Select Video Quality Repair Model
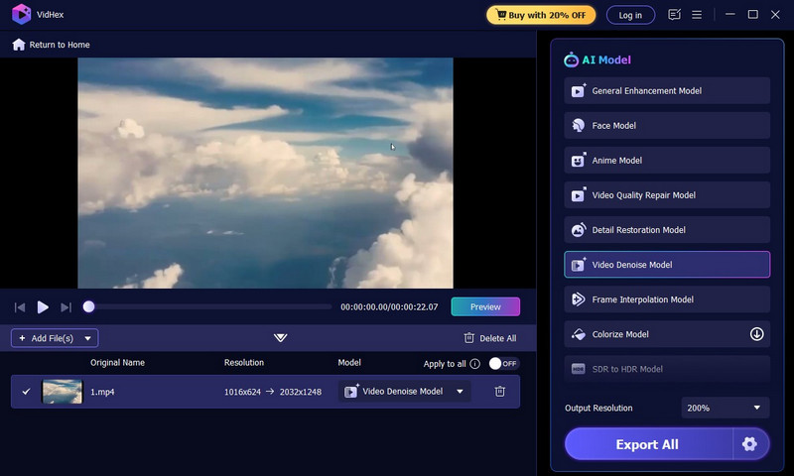Image resolution: width=794 pixels, height=476 pixels. (x=667, y=195)
